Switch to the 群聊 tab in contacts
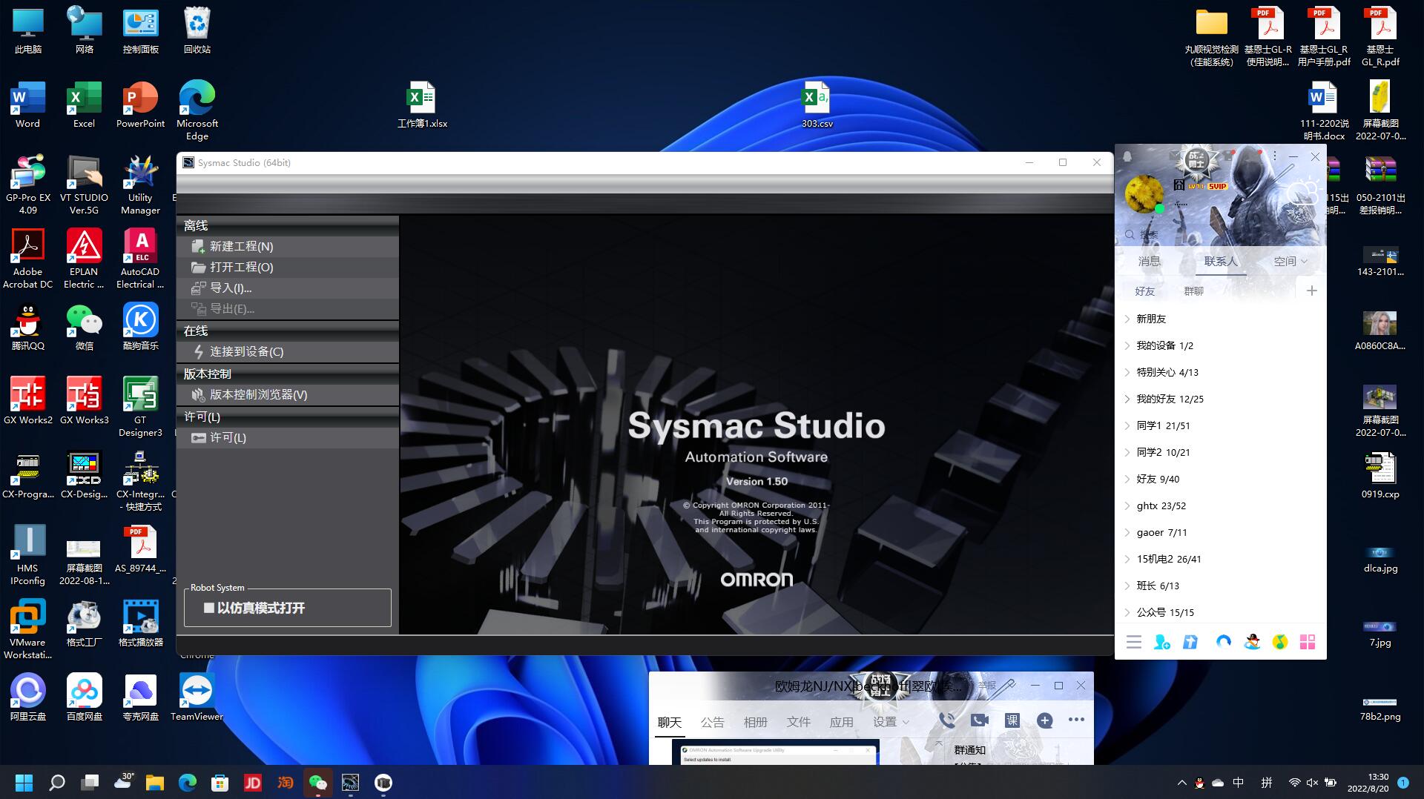Screen dimensions: 1424x799 click(1193, 291)
